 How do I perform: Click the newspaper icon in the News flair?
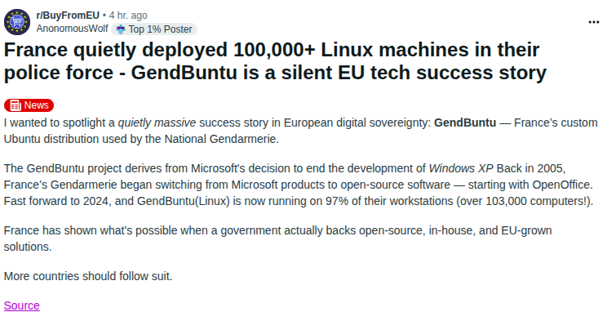(x=16, y=105)
